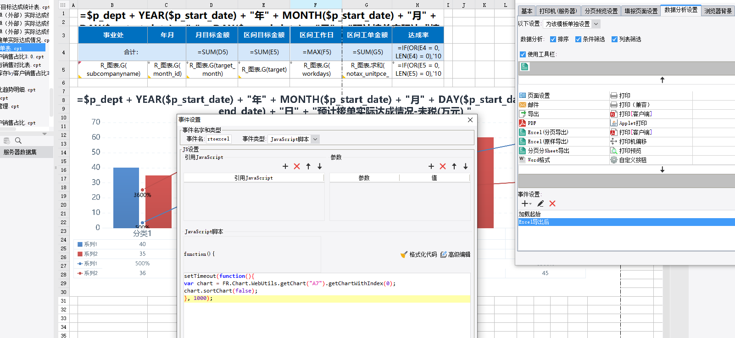Click the add event plus icon

[524, 203]
